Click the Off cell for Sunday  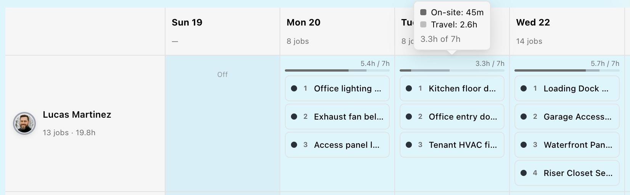[x=222, y=75]
